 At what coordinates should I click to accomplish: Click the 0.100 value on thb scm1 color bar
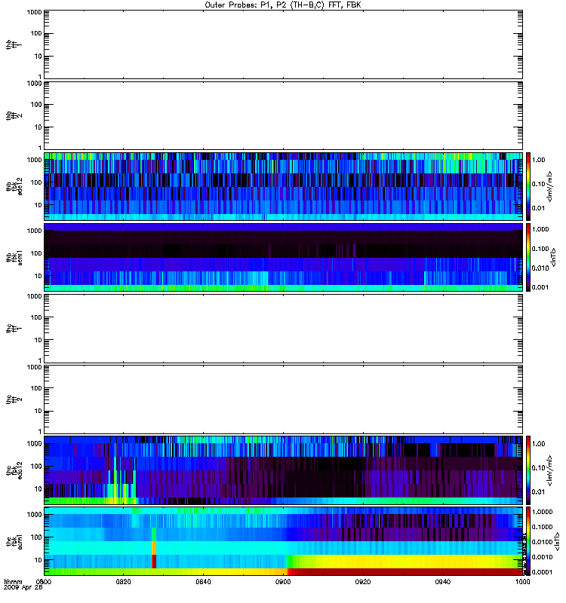[x=540, y=249]
